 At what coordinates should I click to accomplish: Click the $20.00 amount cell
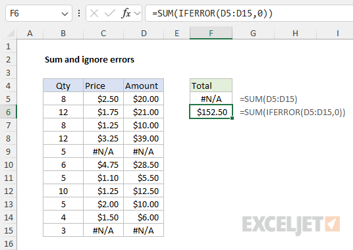pos(144,99)
